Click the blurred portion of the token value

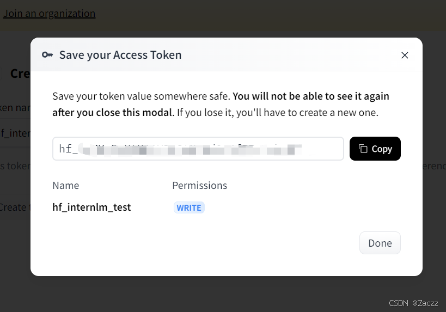pyautogui.click(x=191, y=149)
